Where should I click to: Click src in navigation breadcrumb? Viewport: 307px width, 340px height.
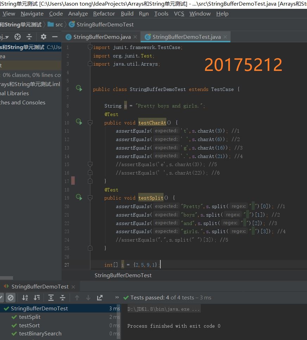tap(59, 24)
